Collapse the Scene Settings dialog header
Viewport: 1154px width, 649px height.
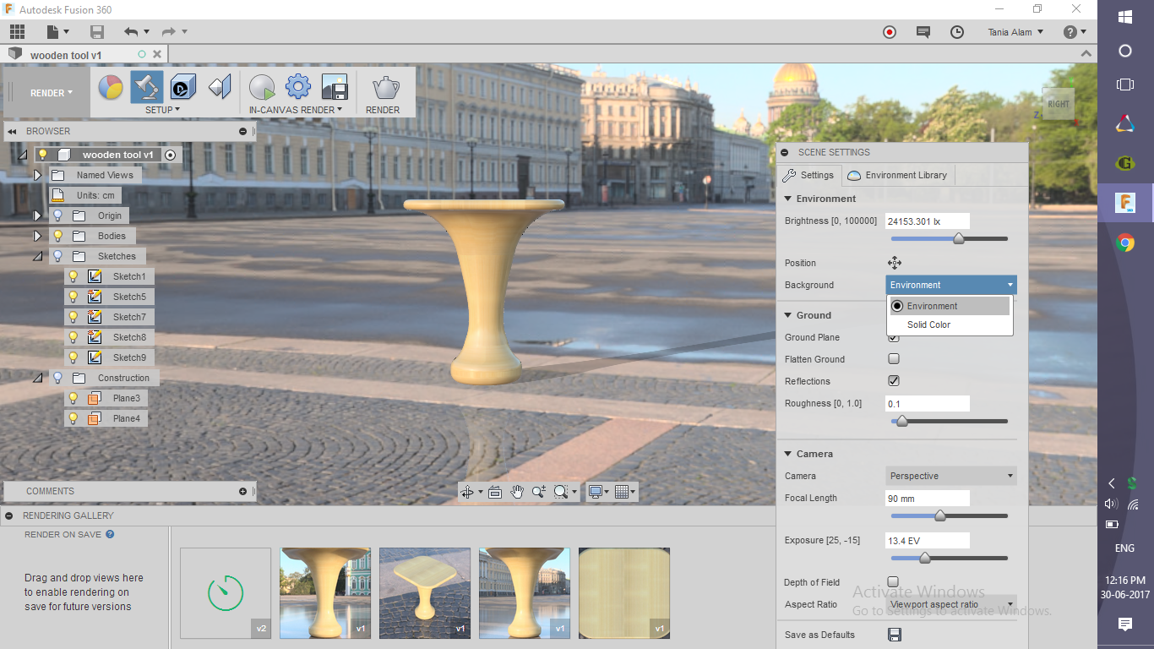[785, 152]
